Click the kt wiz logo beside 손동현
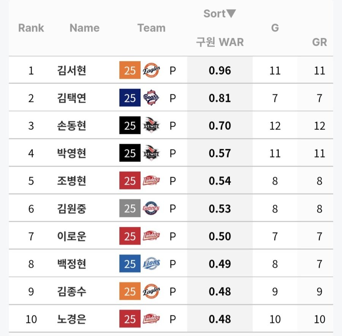342x336 pixels. pyautogui.click(x=151, y=125)
